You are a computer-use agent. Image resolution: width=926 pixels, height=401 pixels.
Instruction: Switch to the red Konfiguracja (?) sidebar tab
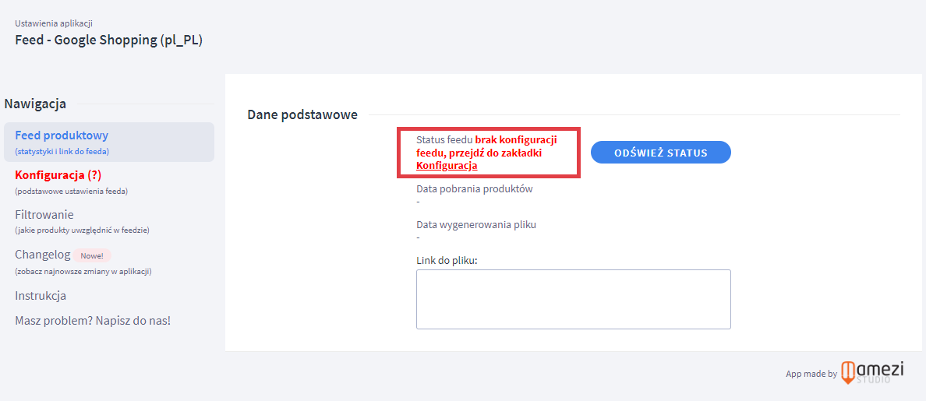click(x=58, y=175)
